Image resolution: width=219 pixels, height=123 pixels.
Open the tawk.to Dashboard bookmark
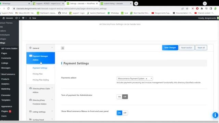click(x=96, y=13)
